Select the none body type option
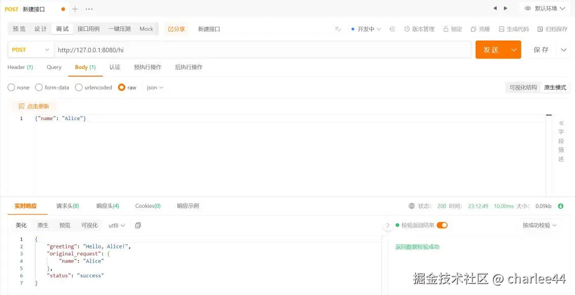The width and height of the screenshot is (575, 295). (x=11, y=87)
